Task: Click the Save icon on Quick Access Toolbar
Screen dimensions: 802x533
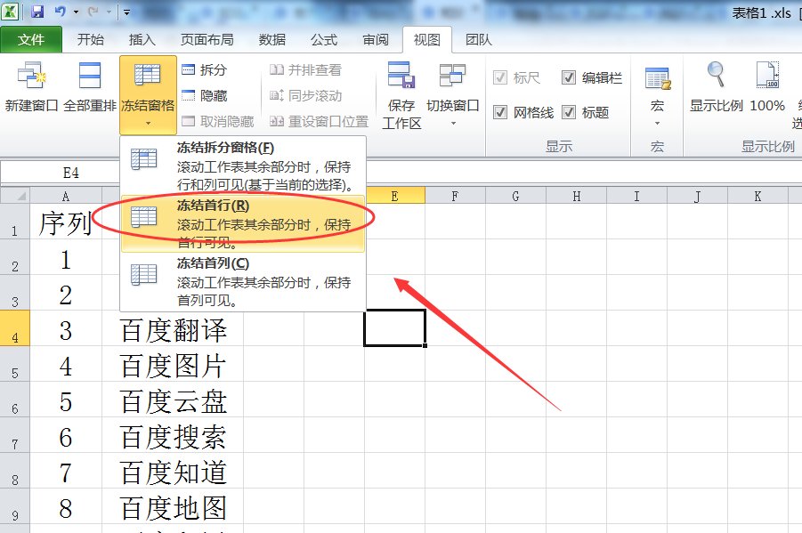Action: coord(36,10)
